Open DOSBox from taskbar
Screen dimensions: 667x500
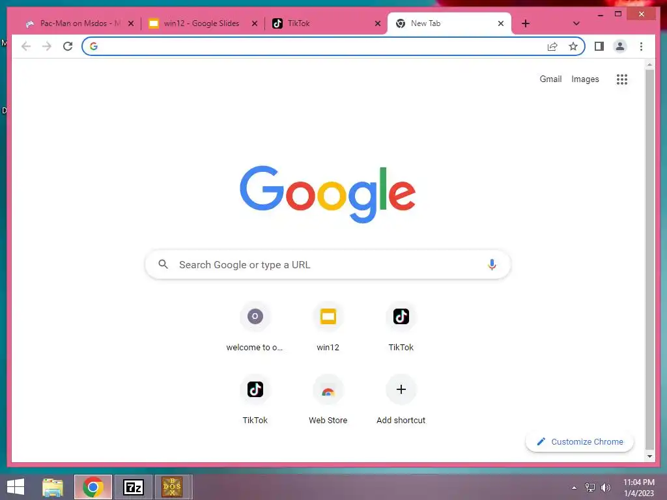pyautogui.click(x=173, y=487)
